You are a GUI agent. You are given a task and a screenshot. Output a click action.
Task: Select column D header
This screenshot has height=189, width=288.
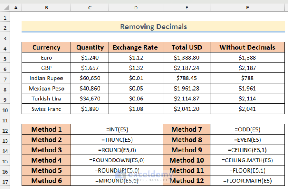[x=136, y=8]
